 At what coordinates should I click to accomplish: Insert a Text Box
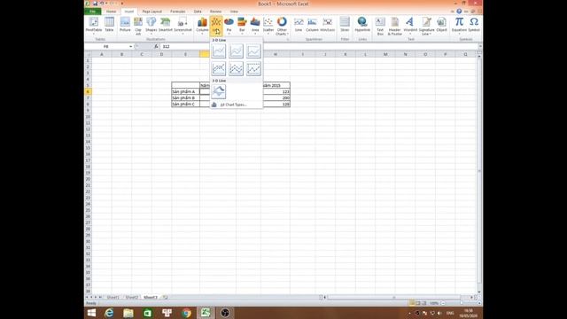[x=380, y=26]
